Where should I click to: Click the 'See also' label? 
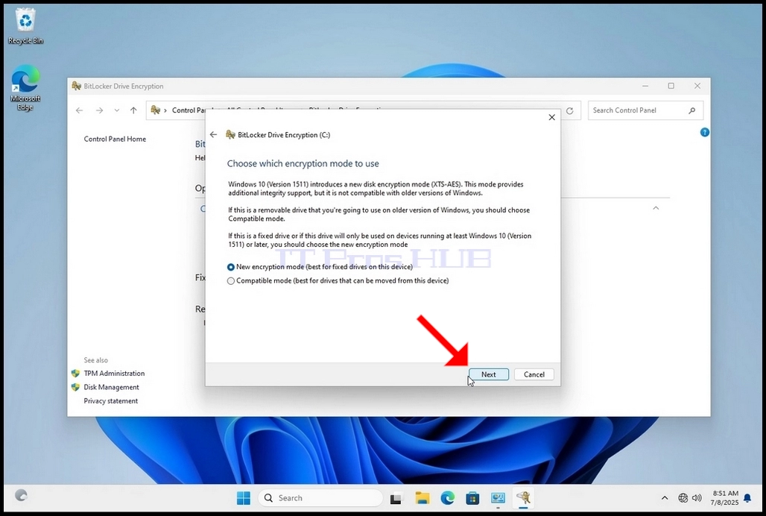click(x=95, y=360)
